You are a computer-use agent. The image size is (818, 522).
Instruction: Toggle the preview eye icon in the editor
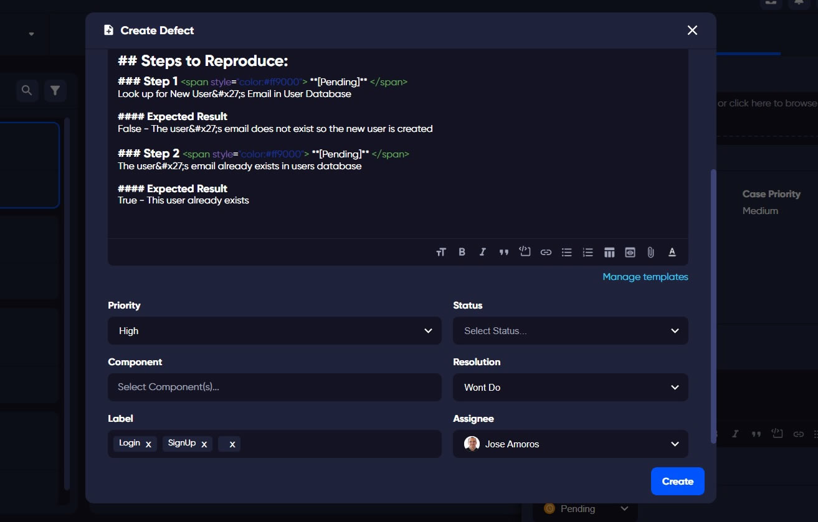pos(630,252)
